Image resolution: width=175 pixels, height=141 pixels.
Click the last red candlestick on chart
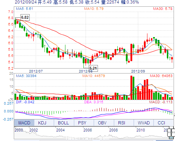tap(172, 58)
